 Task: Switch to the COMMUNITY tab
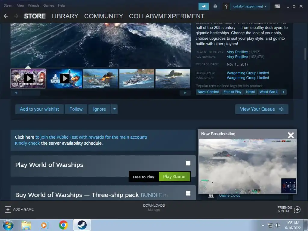pos(103,16)
